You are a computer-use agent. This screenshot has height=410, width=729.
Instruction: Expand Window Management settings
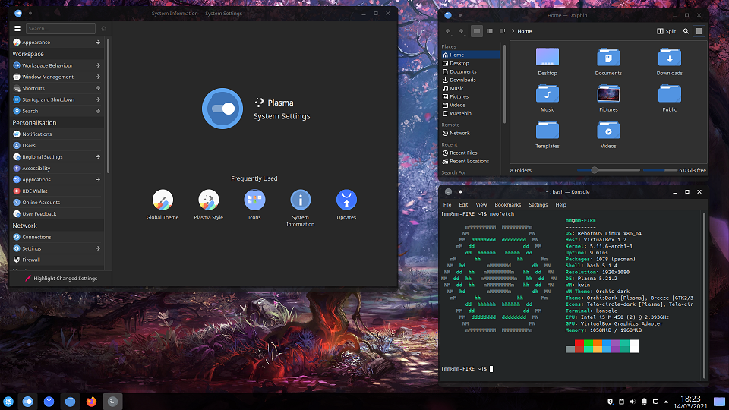click(57, 77)
